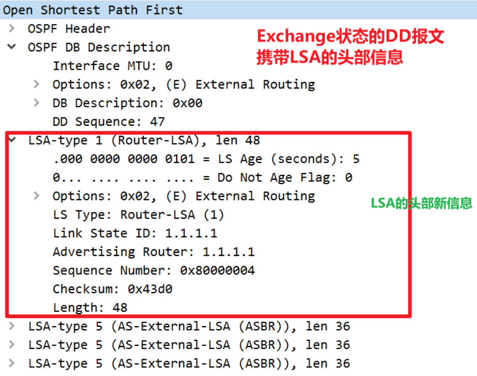Select the Interface MTU: 0 field
Screen dimensions: 477x376
pyautogui.click(x=112, y=66)
